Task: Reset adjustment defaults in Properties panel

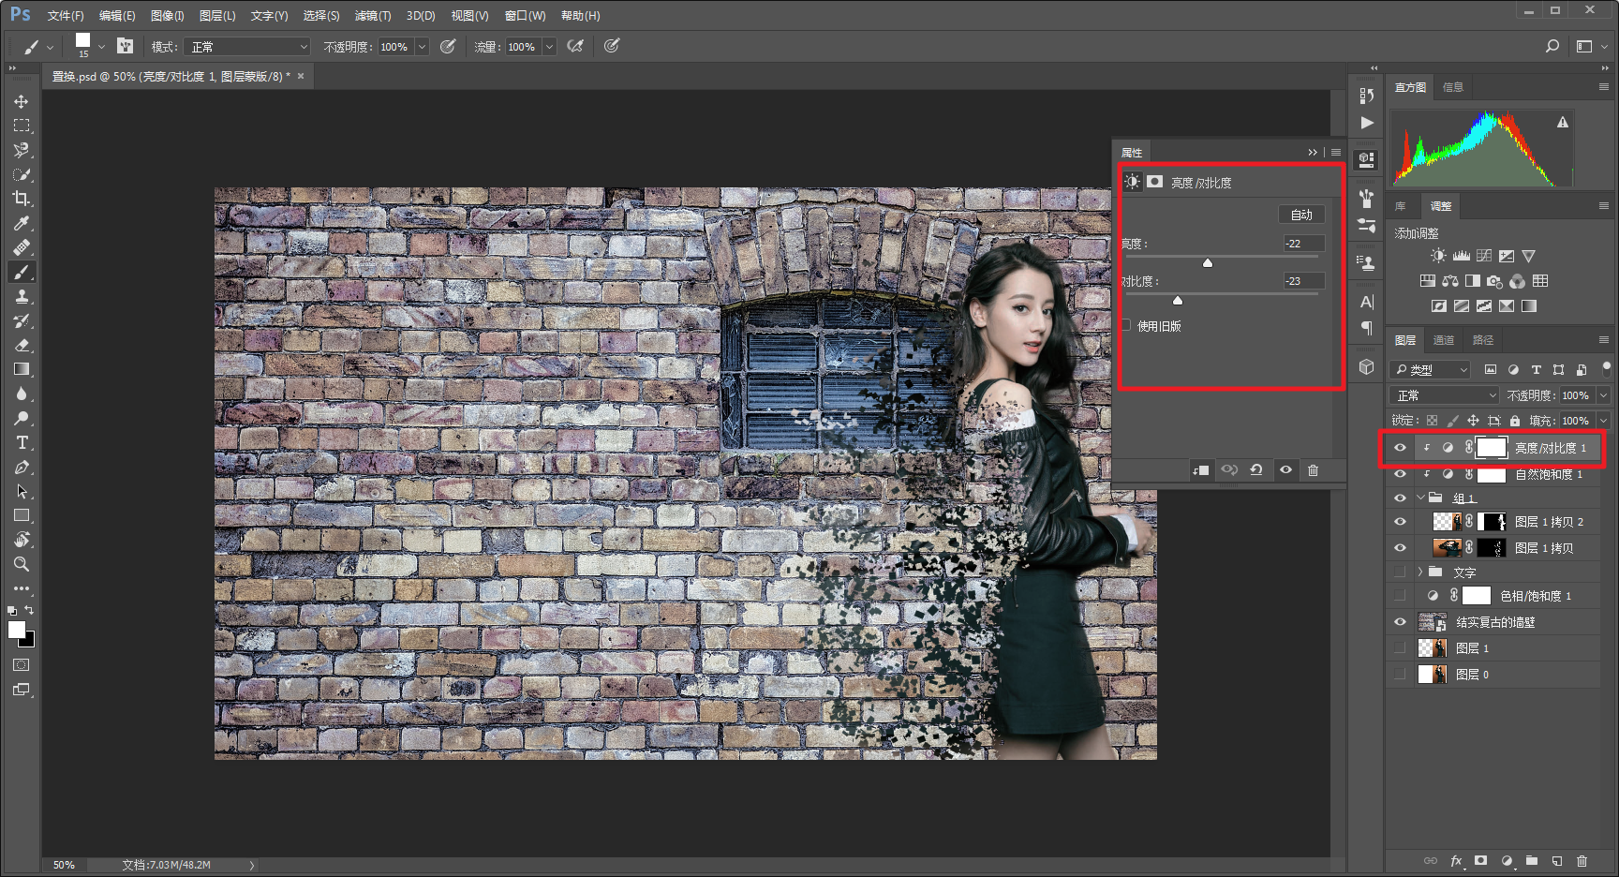Action: [x=1256, y=470]
